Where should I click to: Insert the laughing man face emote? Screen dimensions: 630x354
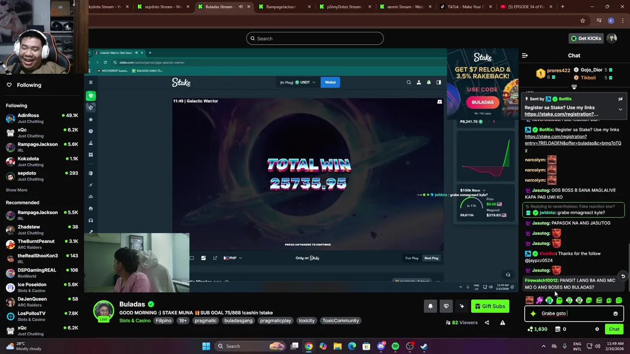coord(529,300)
